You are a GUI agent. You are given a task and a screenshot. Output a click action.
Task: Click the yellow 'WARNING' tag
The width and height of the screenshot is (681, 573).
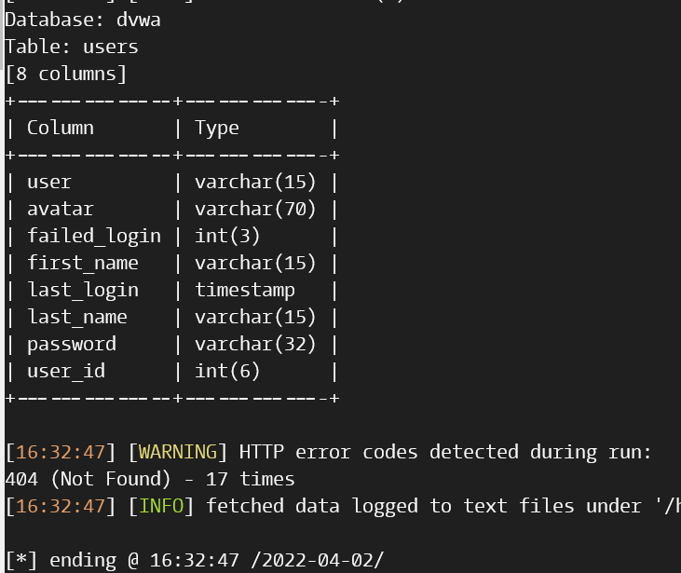click(177, 452)
